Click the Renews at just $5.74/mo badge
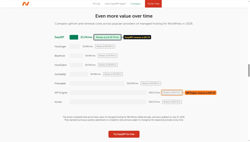This screenshot has width=250, height=142. (x=107, y=37)
